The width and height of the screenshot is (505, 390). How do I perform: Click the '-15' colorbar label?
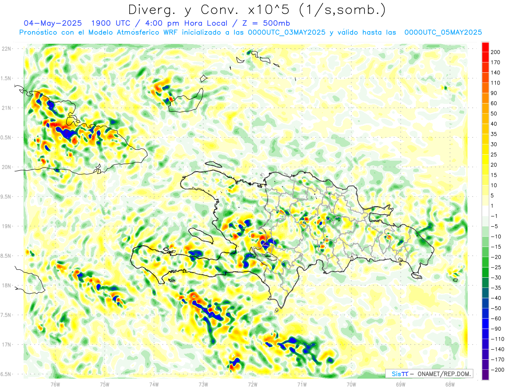coord(496,247)
